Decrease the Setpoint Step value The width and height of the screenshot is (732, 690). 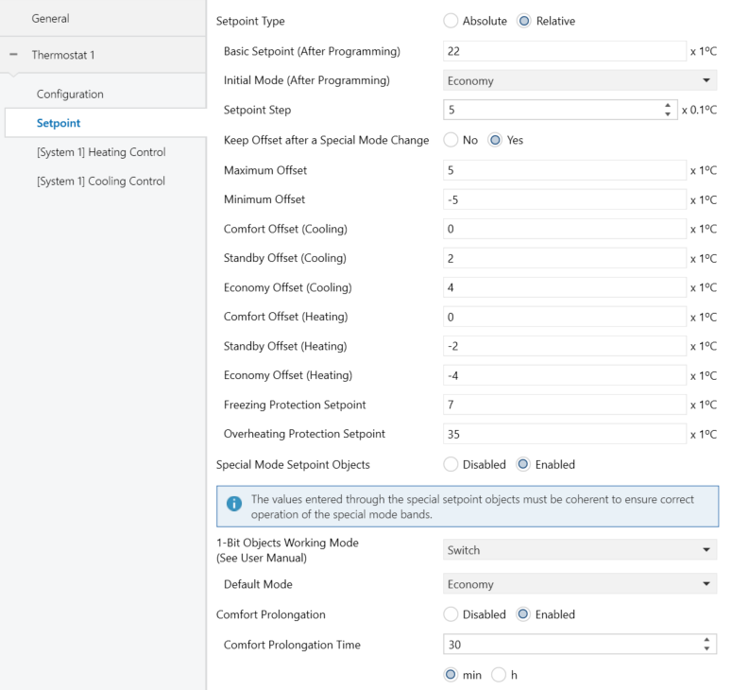(x=668, y=114)
